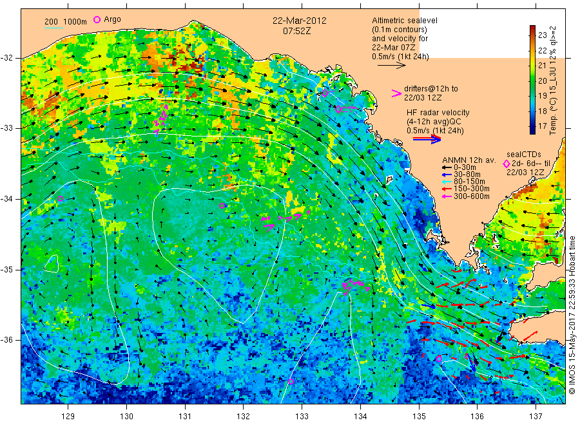Click the '0-30m' depth label
This screenshot has width=580, height=425.
click(x=465, y=167)
